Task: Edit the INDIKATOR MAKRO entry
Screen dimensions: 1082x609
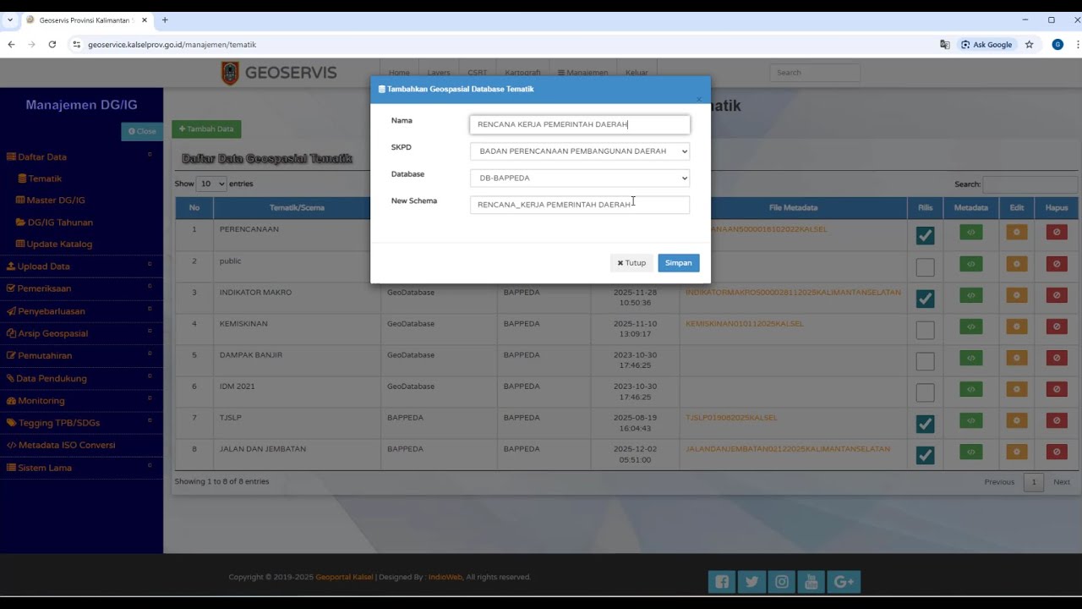Action: [x=1016, y=295]
